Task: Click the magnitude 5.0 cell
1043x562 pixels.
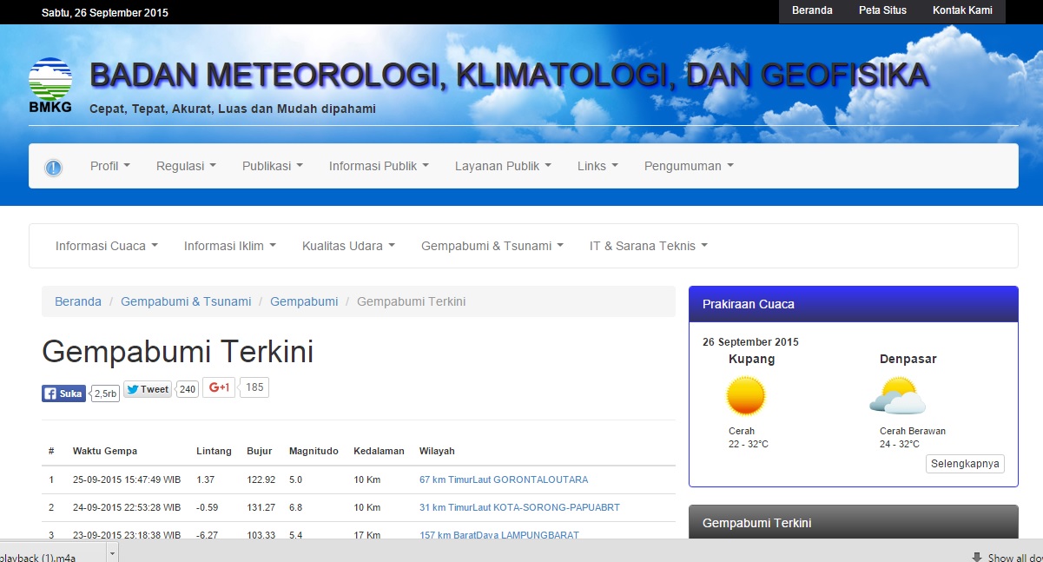Action: coord(296,479)
